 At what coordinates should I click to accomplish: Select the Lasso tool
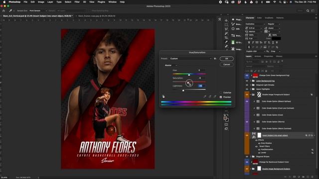point(226,29)
